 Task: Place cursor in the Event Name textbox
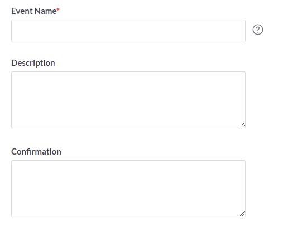tap(128, 31)
